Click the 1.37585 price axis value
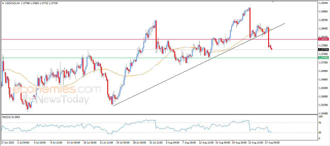Screen dimensions: 330x146 click(x=323, y=54)
